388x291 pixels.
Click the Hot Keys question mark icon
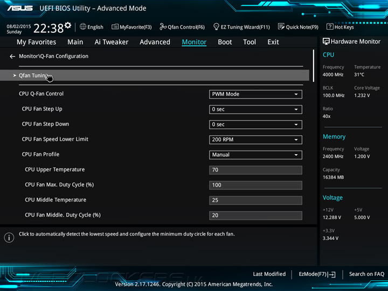[x=330, y=26]
